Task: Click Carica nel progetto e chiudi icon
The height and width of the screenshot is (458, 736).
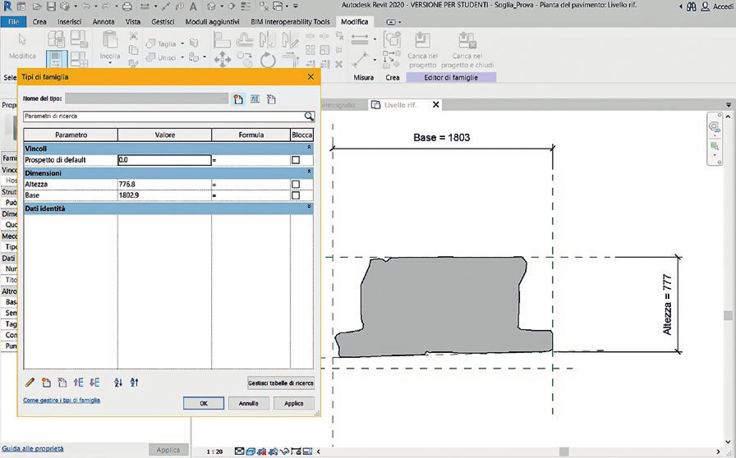Action: pyautogui.click(x=467, y=40)
